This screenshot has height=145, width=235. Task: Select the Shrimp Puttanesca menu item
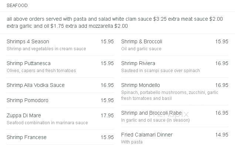pos(28,63)
